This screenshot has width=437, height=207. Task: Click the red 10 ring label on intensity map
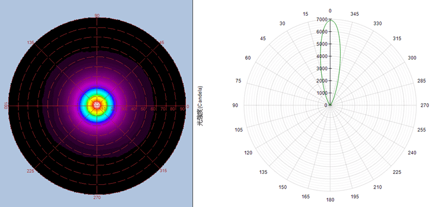point(103,109)
